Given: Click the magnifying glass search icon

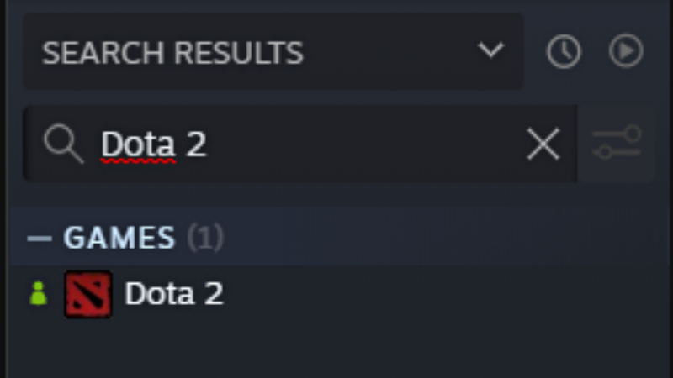Looking at the screenshot, I should [x=63, y=144].
